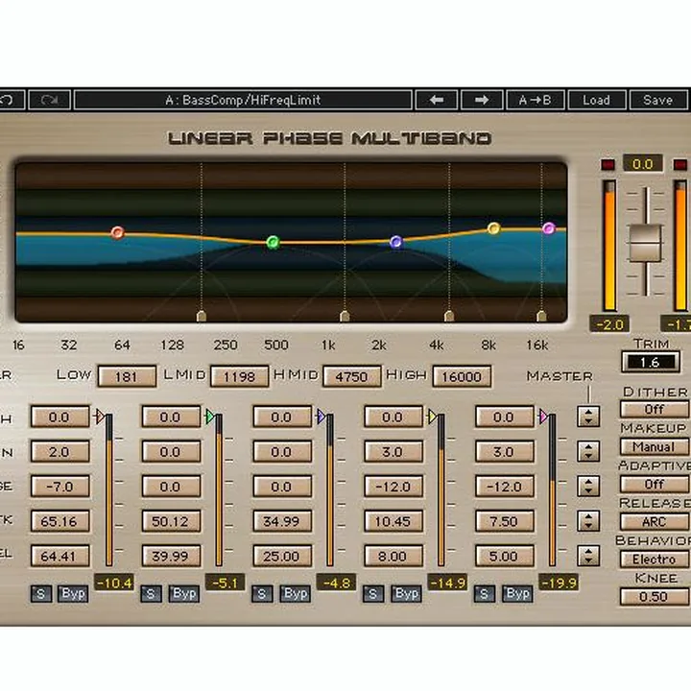This screenshot has width=691, height=691.
Task: Select the green low-mid band node
Action: 273,242
